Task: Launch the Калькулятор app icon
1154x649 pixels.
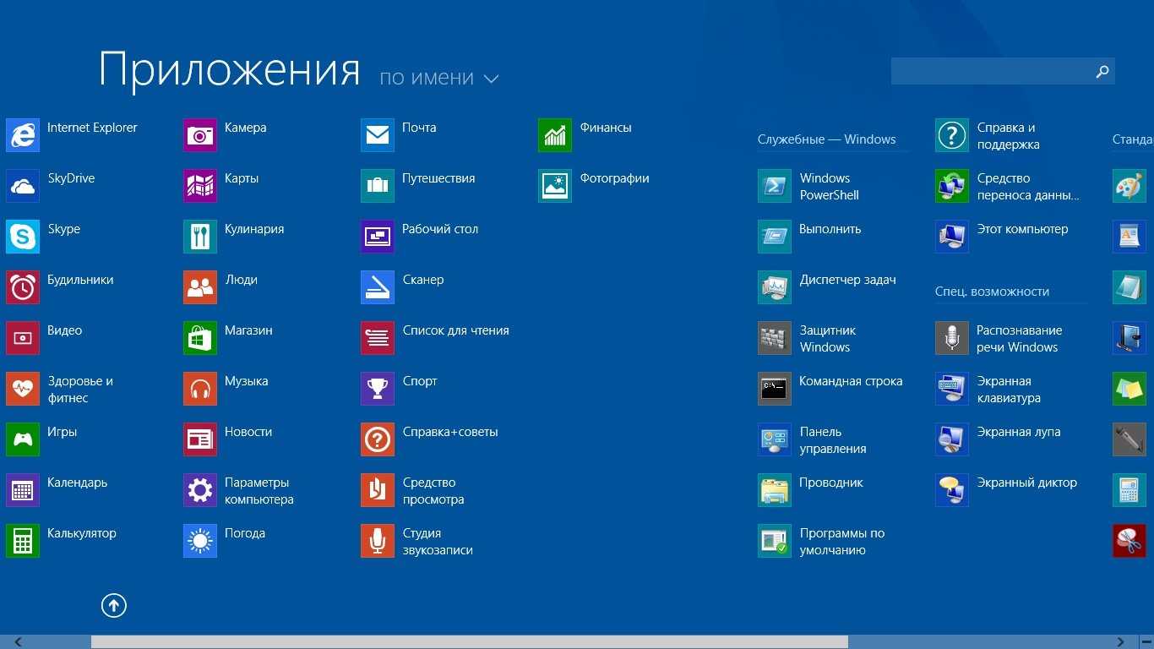Action: (23, 541)
